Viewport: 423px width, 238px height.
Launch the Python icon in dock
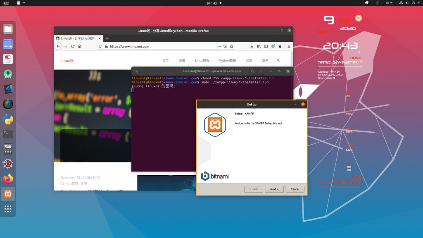point(8,119)
